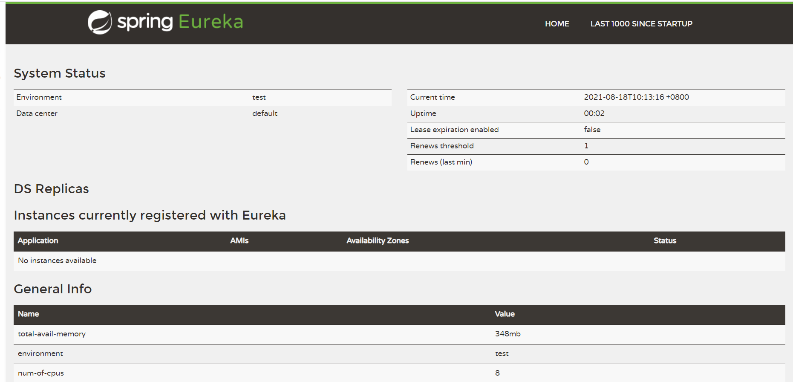The width and height of the screenshot is (793, 382).
Task: Select the num-of-cpus row name
Action: pyautogui.click(x=41, y=373)
